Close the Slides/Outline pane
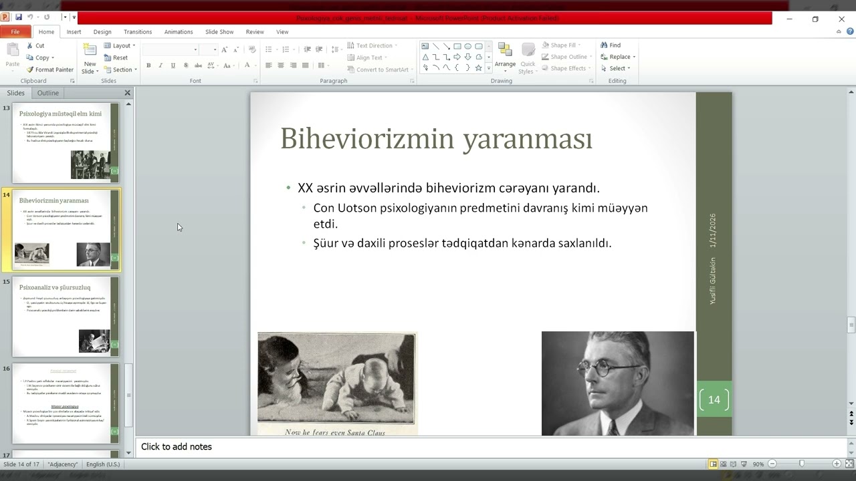 [128, 93]
